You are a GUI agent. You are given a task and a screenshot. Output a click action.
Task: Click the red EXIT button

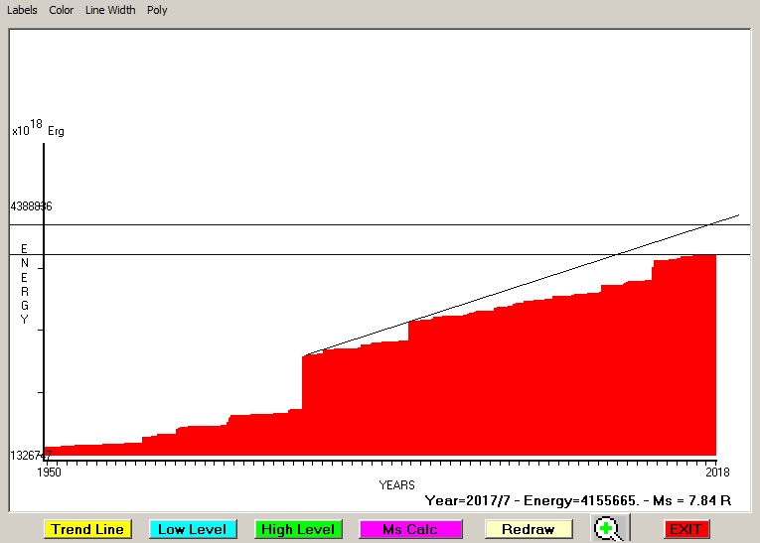685,529
